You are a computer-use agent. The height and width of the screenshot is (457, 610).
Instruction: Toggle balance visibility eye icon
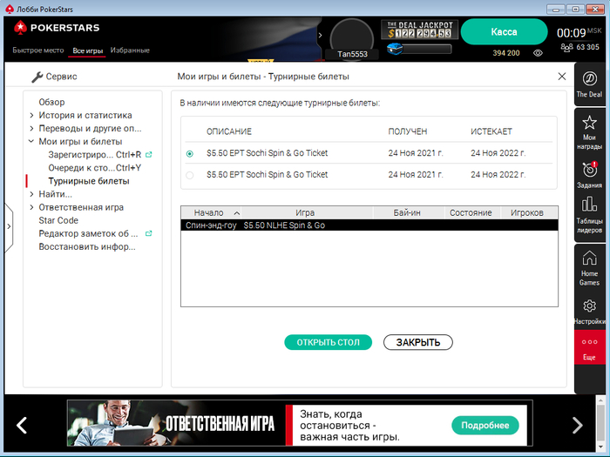pyautogui.click(x=538, y=53)
